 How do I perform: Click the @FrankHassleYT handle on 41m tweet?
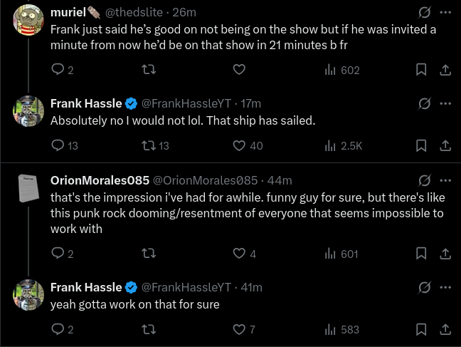[186, 287]
